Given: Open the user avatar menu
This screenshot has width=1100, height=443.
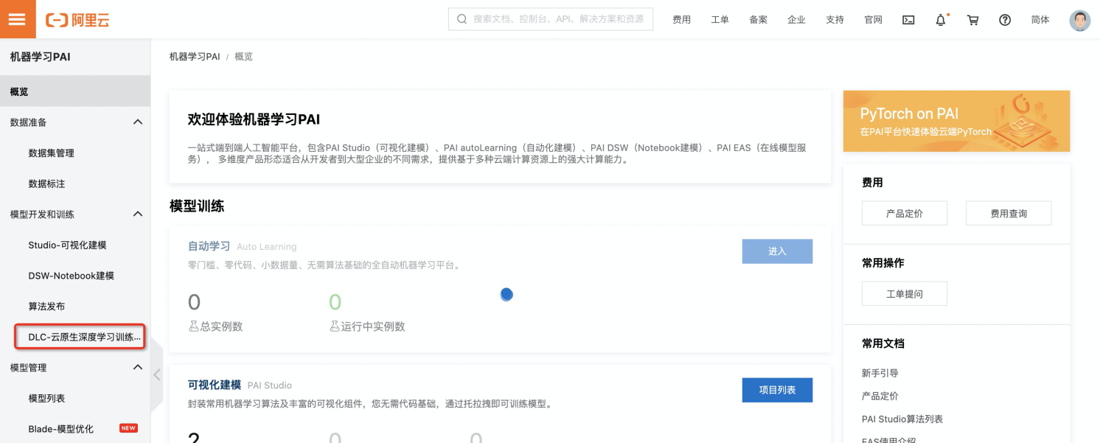Looking at the screenshot, I should [x=1079, y=20].
